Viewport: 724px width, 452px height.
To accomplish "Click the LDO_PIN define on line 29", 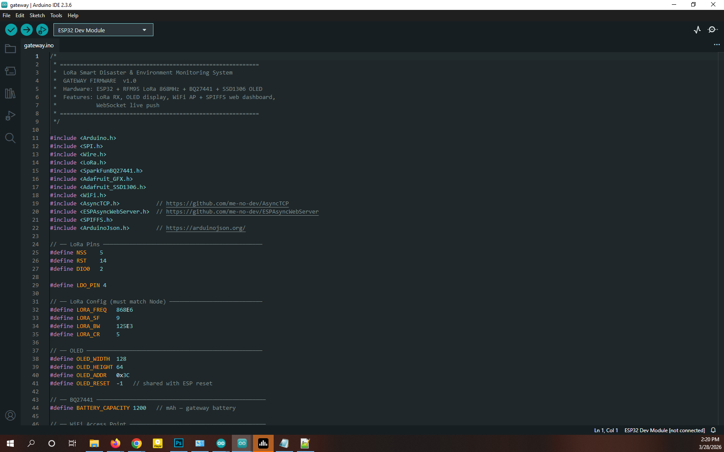I will [78, 285].
